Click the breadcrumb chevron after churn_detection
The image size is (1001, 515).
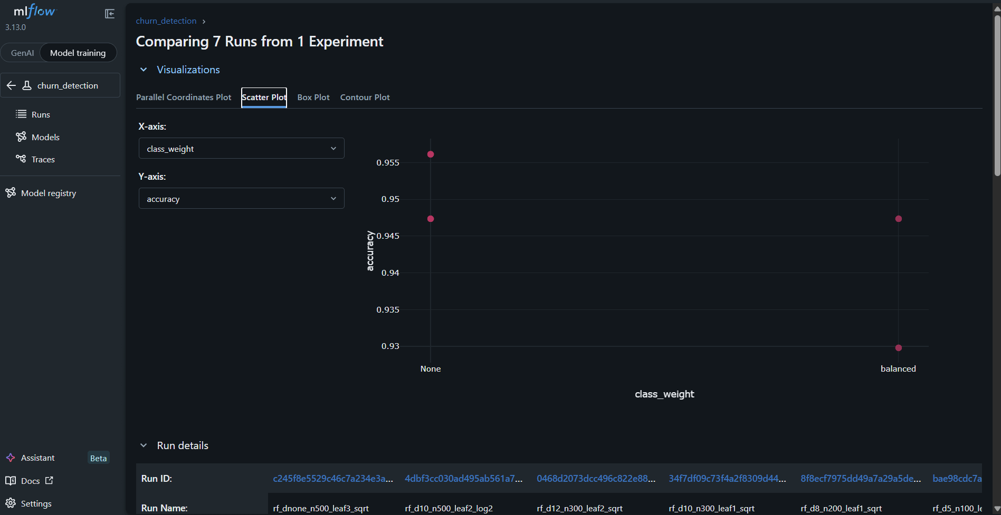click(x=204, y=22)
